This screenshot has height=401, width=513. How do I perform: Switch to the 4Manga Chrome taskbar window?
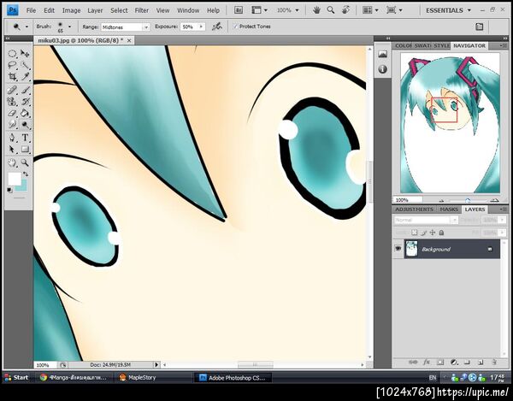(x=74, y=377)
